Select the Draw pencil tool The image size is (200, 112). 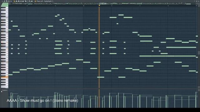click(x=14, y=1)
